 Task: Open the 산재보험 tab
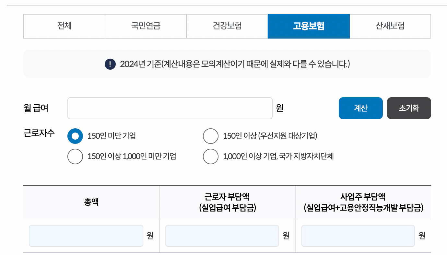point(390,26)
